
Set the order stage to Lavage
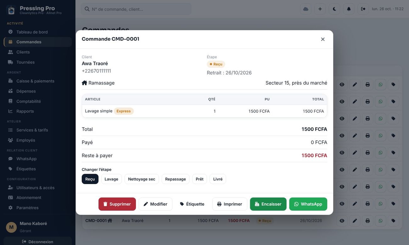(111, 179)
